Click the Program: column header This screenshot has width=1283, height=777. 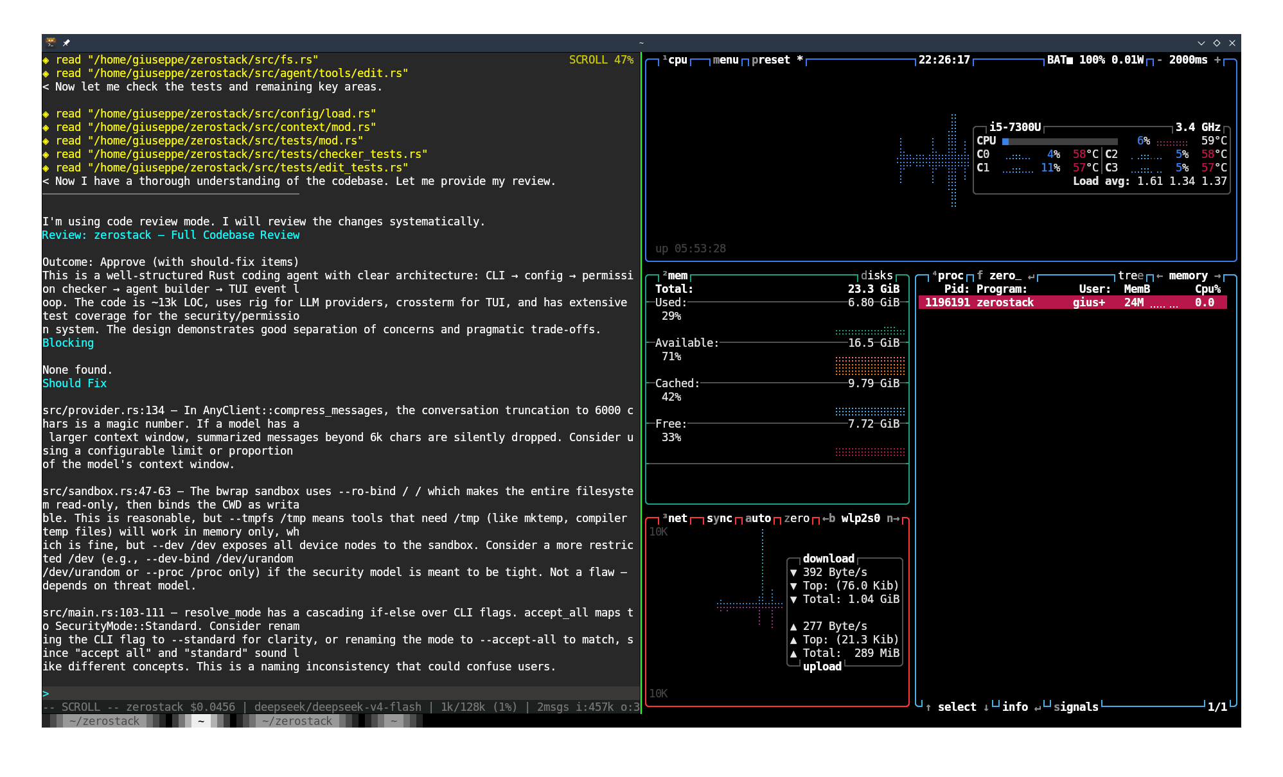[1002, 289]
